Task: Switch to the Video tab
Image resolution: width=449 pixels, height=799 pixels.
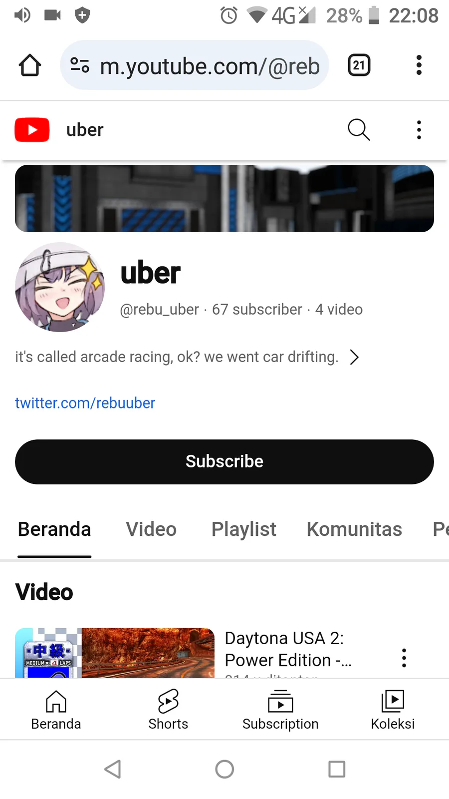Action: point(151,529)
